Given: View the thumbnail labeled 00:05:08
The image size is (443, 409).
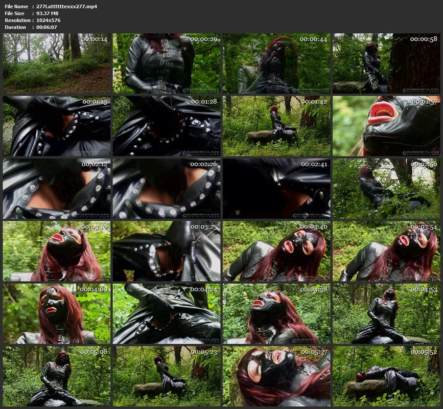Looking at the screenshot, I should coord(57,376).
